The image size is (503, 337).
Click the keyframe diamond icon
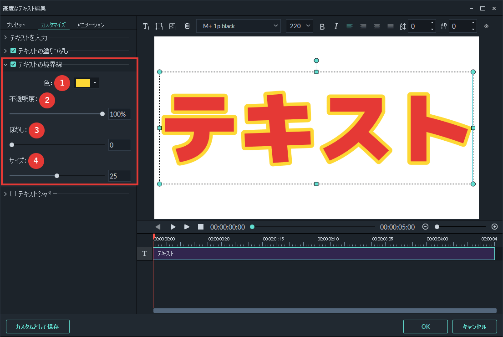(486, 26)
